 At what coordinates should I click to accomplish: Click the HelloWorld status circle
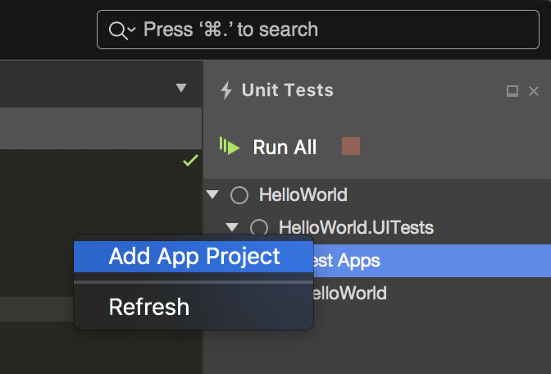(239, 195)
